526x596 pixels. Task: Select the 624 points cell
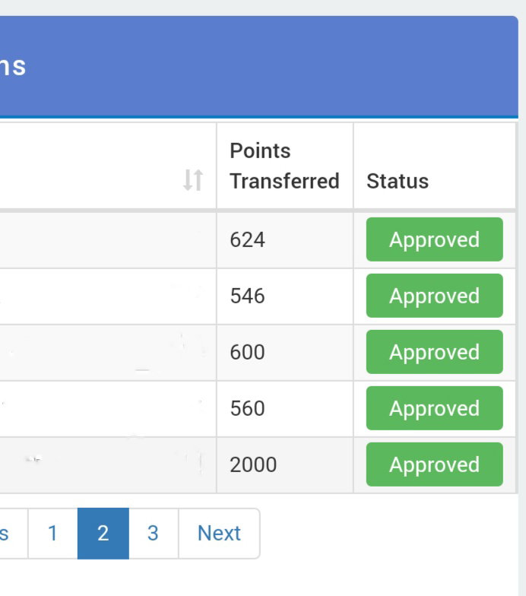coord(284,240)
